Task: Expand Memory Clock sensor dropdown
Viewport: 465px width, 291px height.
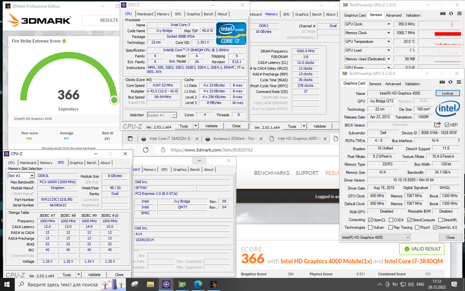Action: click(x=388, y=33)
